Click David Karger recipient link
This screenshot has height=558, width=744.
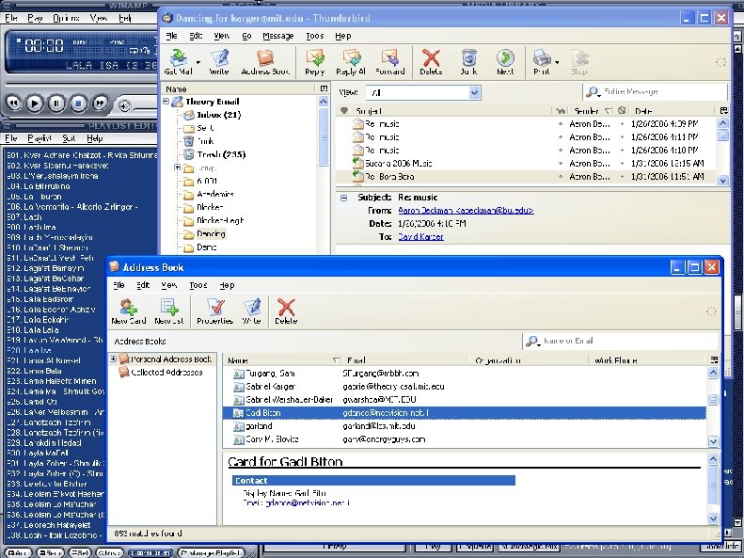(420, 237)
